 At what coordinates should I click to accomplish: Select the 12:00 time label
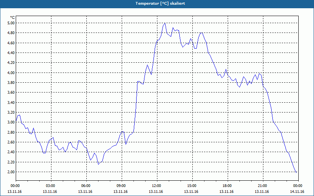(157, 186)
